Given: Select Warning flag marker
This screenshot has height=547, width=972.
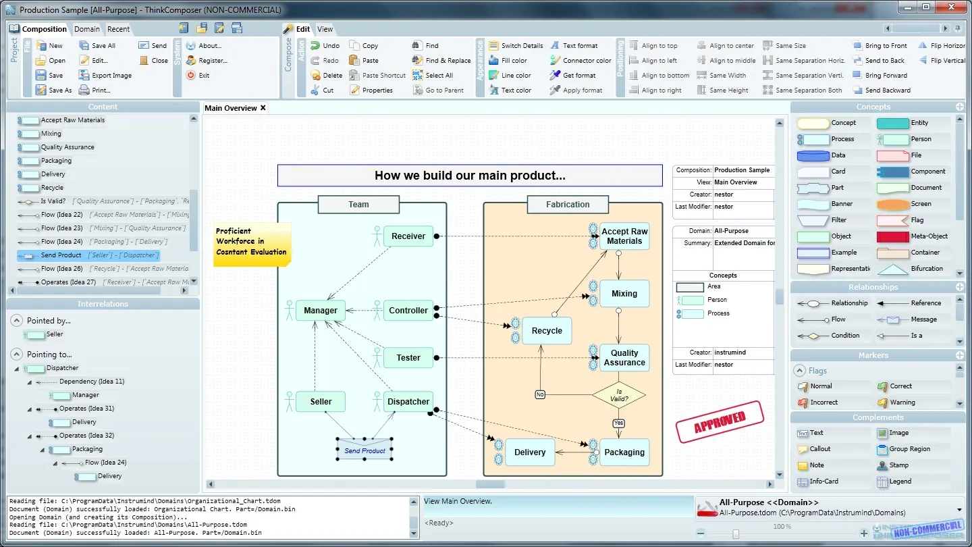Looking at the screenshot, I should (897, 402).
